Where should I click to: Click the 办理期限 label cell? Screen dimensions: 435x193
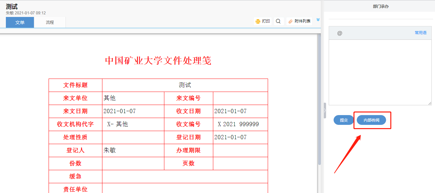(188, 150)
